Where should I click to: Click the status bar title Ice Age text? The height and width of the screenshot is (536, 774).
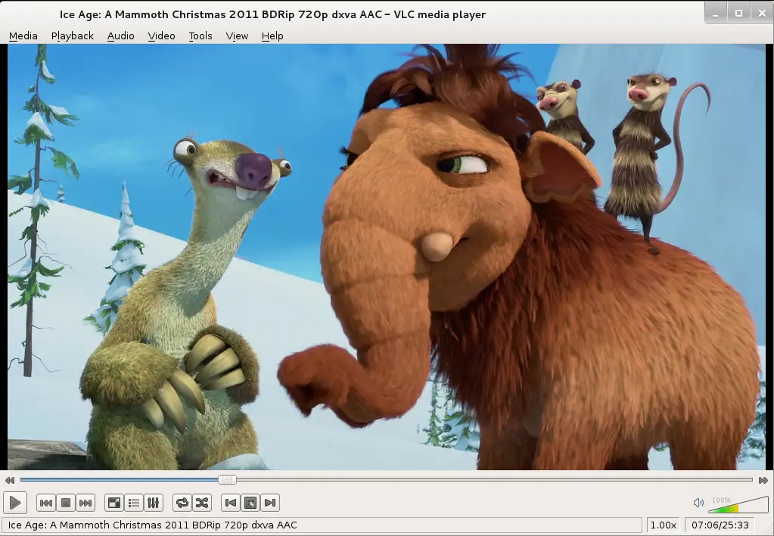coord(153,525)
